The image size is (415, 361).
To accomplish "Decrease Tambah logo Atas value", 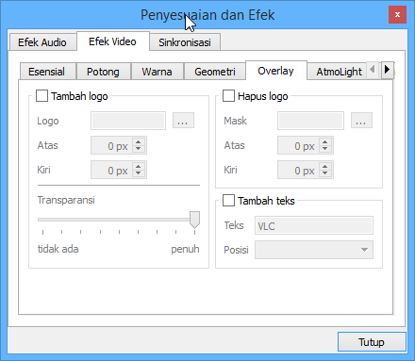I will click(x=139, y=149).
